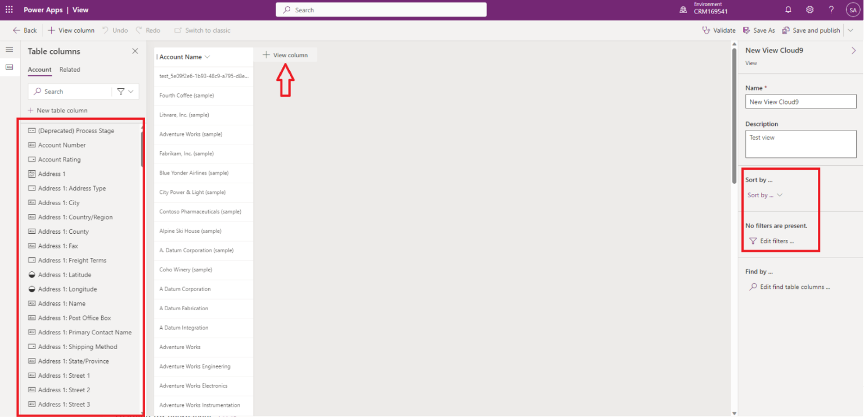Viewport: 864px width, 417px height.
Task: Open the column filter funnel dropdown
Action: click(125, 91)
